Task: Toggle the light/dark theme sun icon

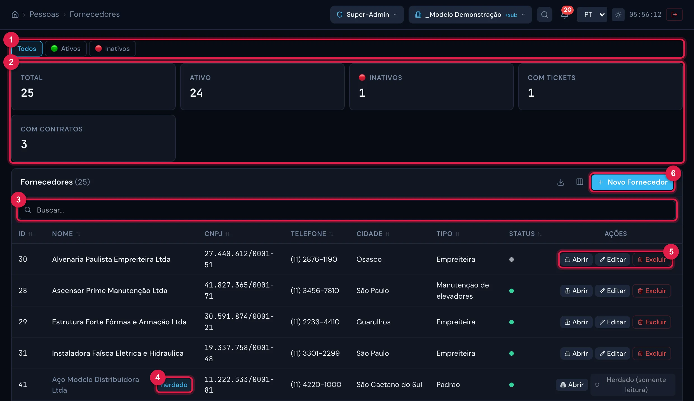Action: (618, 15)
